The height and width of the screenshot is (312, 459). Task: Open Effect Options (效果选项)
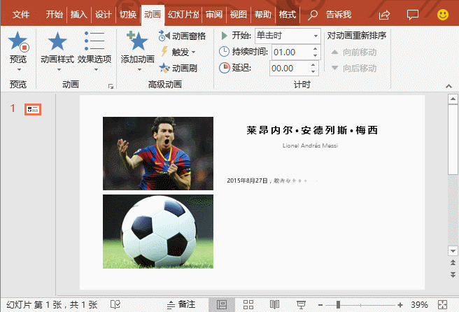click(x=94, y=43)
